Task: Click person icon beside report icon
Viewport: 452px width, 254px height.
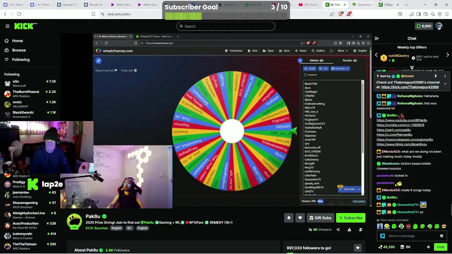Action: click(361, 230)
